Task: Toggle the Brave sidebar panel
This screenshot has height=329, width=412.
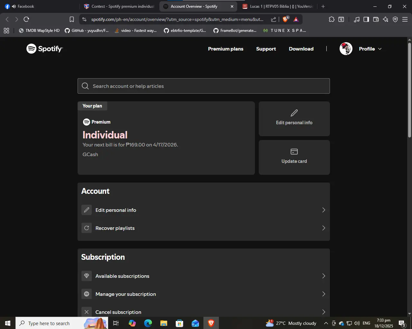Action: click(366, 19)
